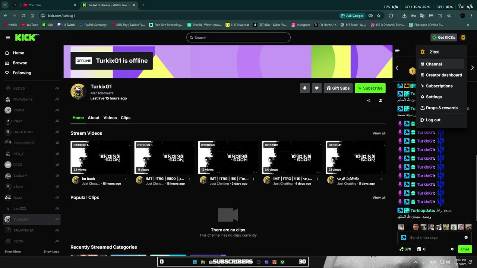
Task: Click Log out menu item
Action: (441, 120)
